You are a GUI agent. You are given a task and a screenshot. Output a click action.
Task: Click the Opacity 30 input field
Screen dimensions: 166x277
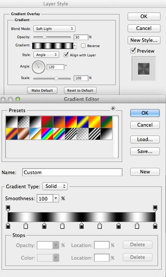point(81,37)
